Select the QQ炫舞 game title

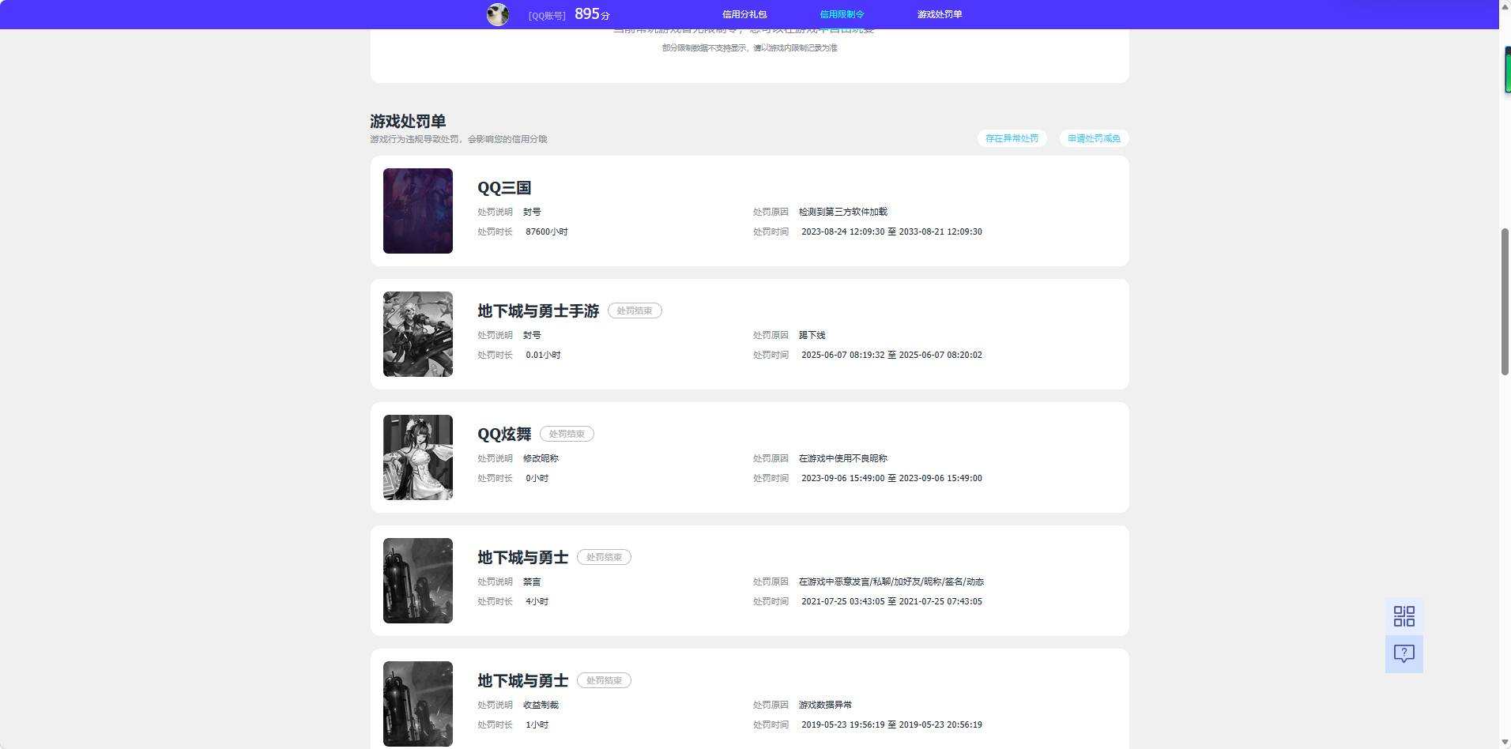(504, 435)
